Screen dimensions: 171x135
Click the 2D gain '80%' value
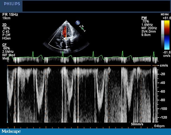[7, 28]
